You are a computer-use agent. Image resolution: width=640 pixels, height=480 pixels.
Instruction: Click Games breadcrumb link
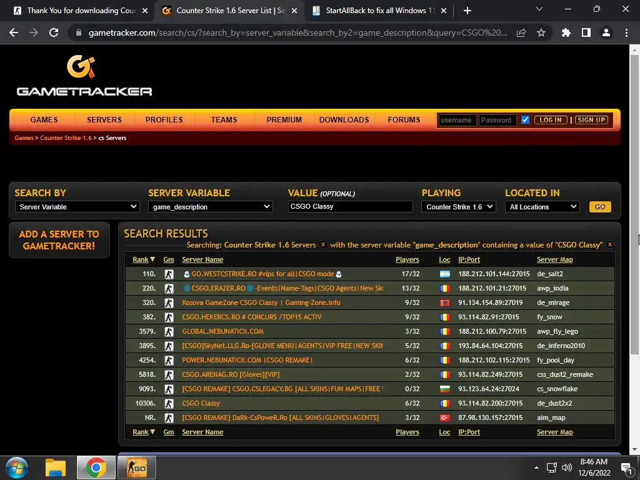click(24, 138)
